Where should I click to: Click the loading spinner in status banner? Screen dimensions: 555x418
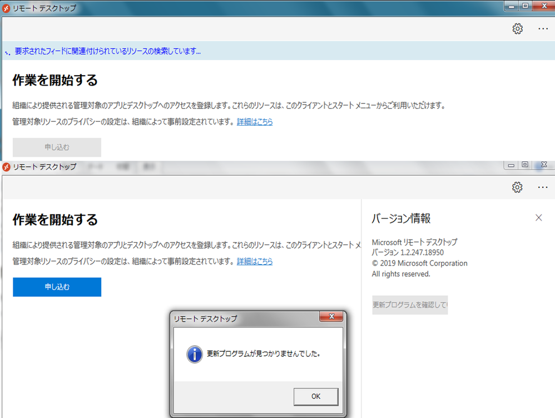[7, 53]
